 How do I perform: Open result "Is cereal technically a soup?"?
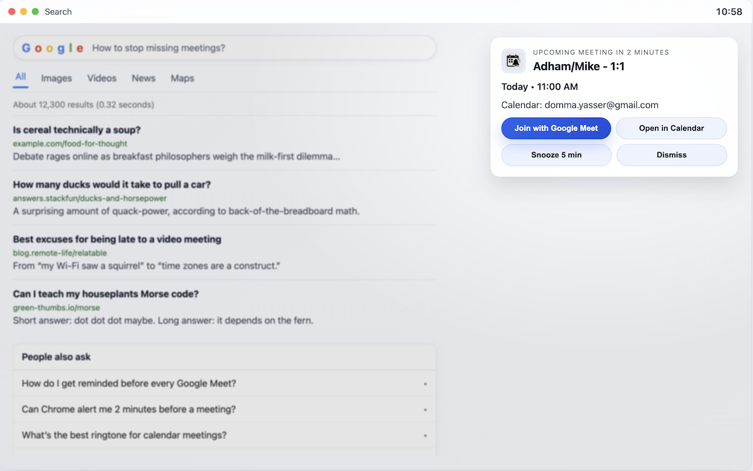76,130
